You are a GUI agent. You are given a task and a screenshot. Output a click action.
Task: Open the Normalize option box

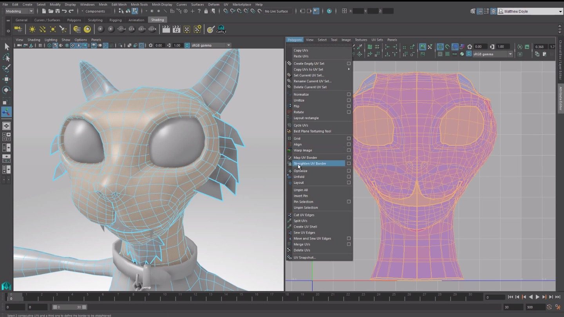(x=349, y=94)
